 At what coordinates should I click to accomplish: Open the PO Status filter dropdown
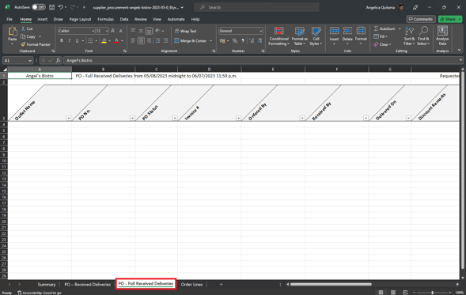pyautogui.click(x=175, y=119)
